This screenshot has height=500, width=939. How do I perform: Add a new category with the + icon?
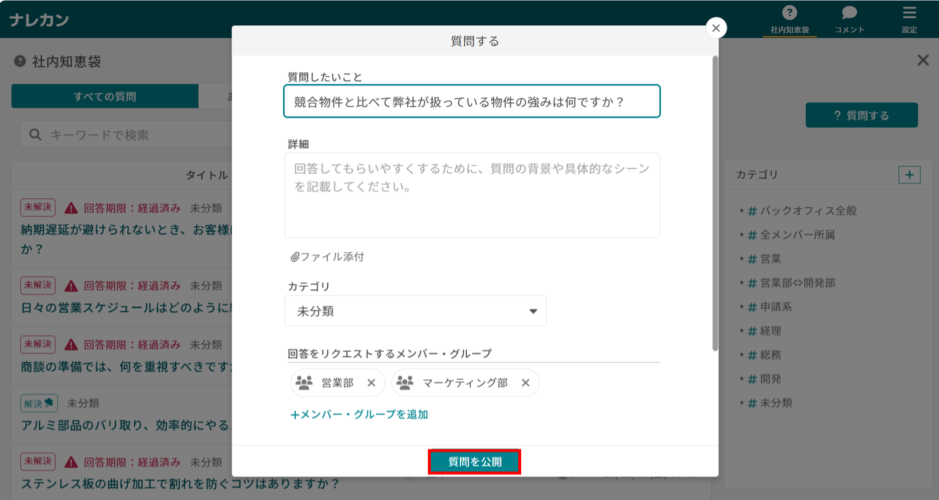click(x=910, y=174)
